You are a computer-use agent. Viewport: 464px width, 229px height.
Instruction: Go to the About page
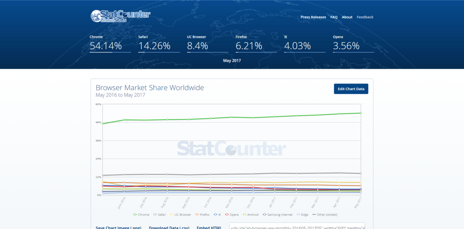[x=347, y=17]
